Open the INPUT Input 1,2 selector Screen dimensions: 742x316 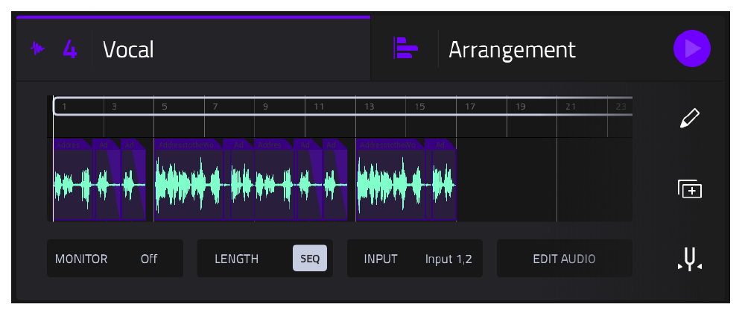(415, 259)
